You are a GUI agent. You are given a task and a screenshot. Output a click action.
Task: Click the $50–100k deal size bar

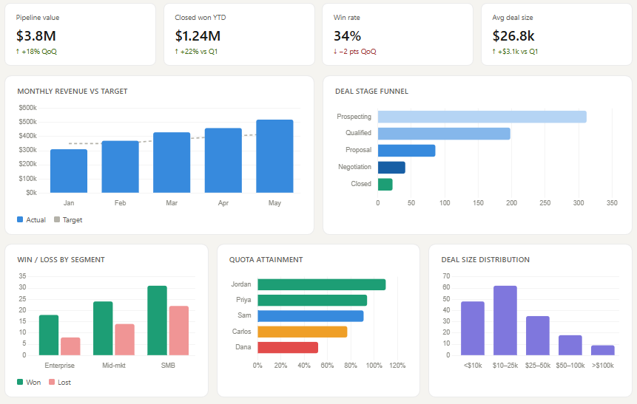570,345
